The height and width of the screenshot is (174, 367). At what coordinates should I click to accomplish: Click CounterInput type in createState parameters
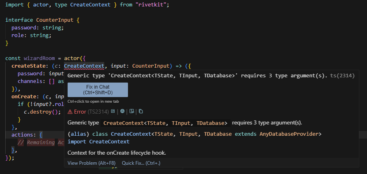click(x=151, y=66)
